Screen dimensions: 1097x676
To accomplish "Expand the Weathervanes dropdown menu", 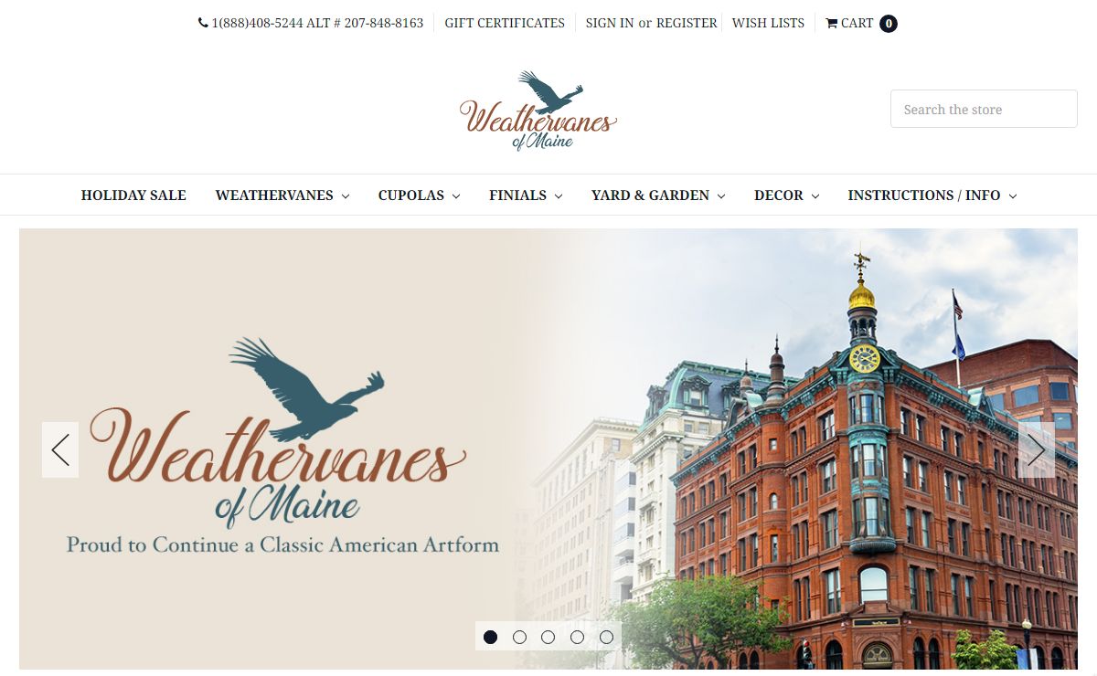I will click(282, 195).
